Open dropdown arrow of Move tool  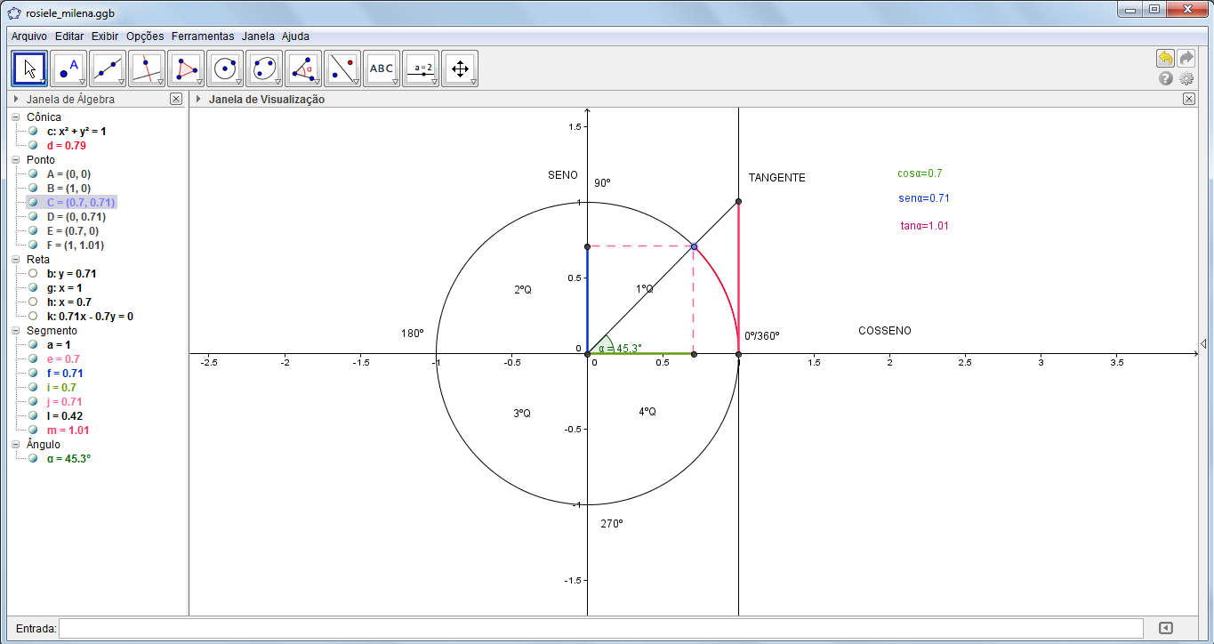[x=44, y=82]
